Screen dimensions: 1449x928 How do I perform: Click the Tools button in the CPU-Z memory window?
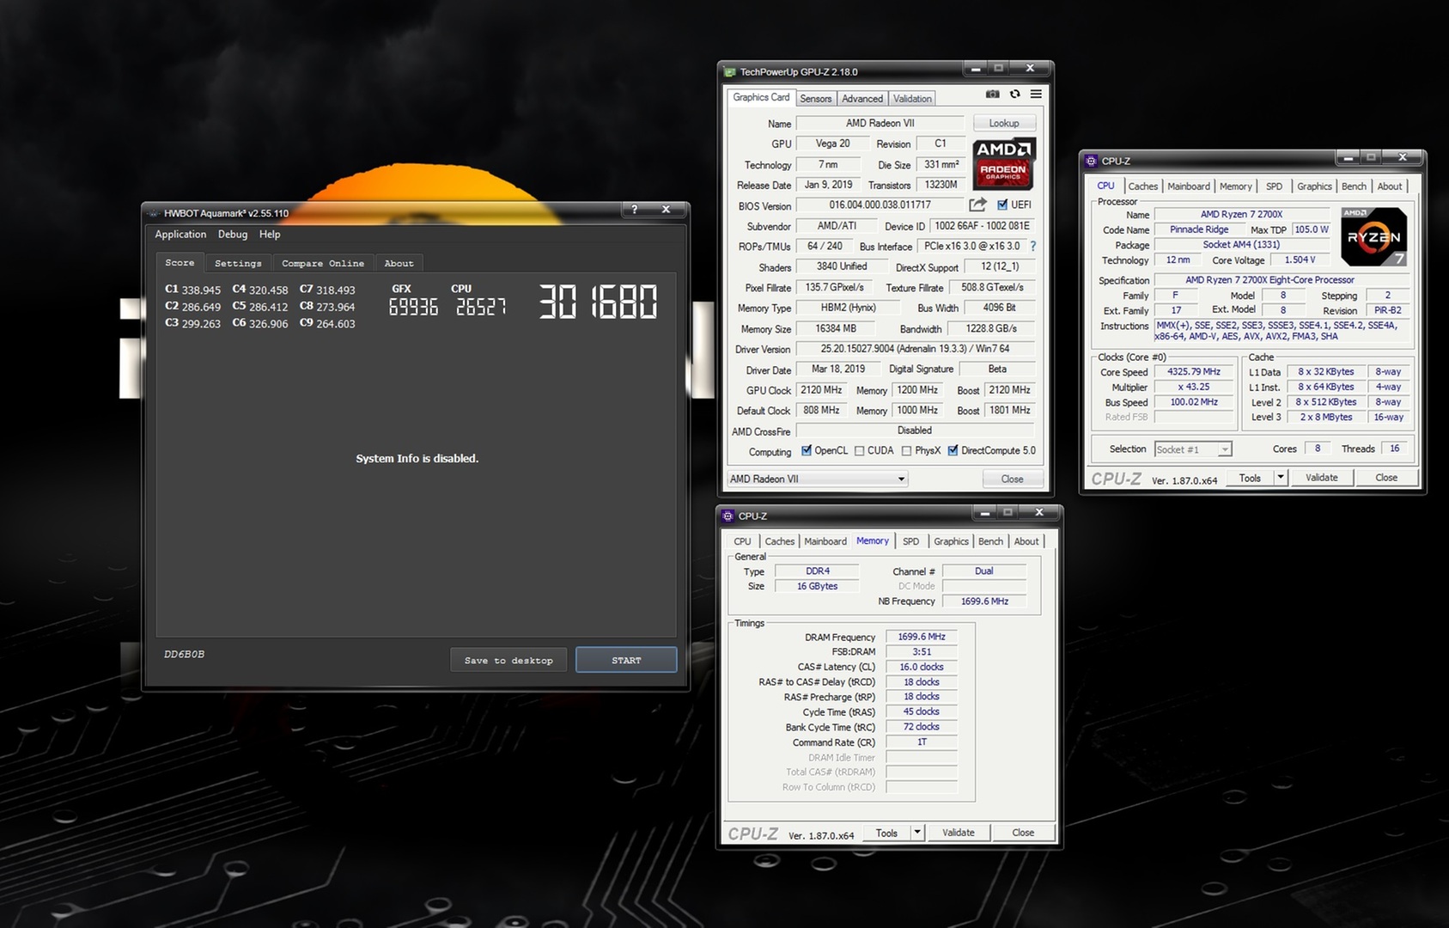point(886,833)
